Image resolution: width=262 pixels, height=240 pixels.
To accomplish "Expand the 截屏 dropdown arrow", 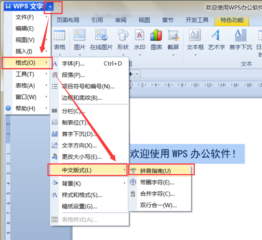I will coord(173,55).
